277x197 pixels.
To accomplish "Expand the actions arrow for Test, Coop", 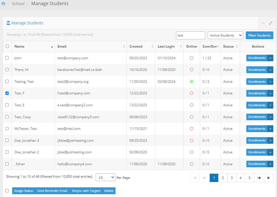I will tap(270, 117).
